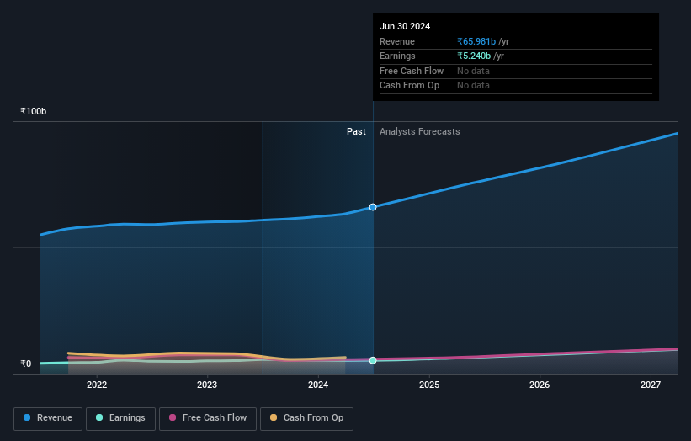Click the ₹65.981b revenue value

pyautogui.click(x=476, y=41)
